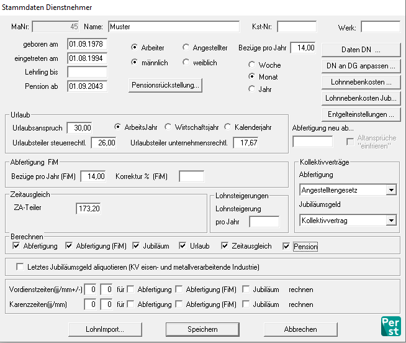The height and width of the screenshot is (343, 406).
Task: Click the Bezüge pro Jahr (FiM) field
Action: 93,176
